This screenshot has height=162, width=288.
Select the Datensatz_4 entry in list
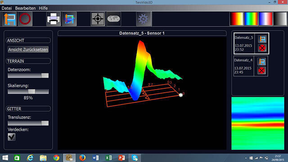243,66
